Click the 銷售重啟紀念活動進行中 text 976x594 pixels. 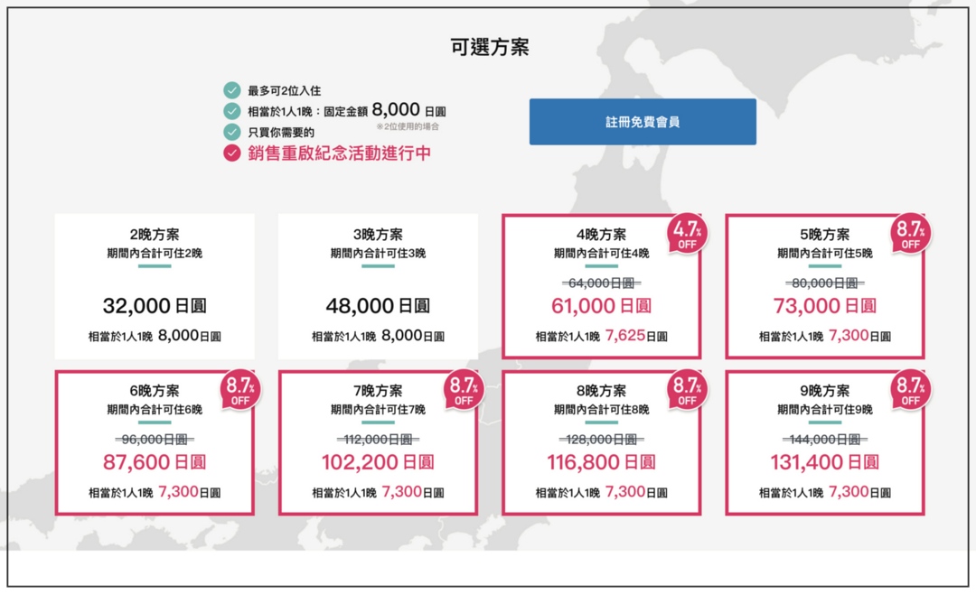(339, 153)
